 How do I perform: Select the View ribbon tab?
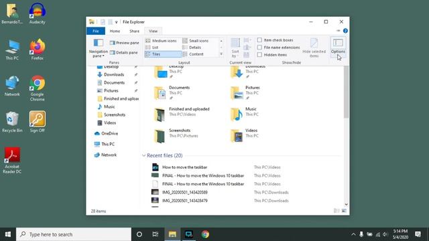(x=153, y=31)
